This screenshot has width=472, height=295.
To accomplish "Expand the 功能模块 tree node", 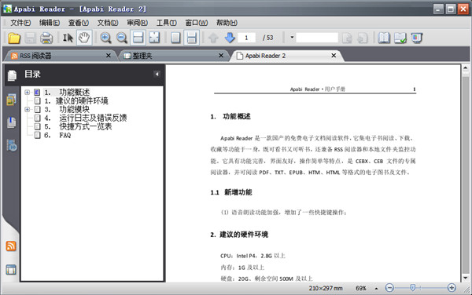I will [27, 110].
